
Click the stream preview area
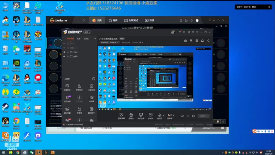[x=155, y=78]
